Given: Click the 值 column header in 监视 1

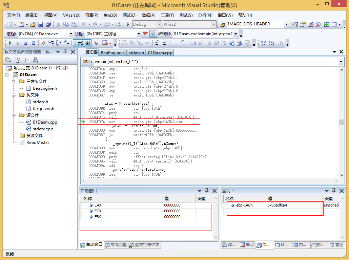Looking at the screenshot, I should tap(294, 198).
